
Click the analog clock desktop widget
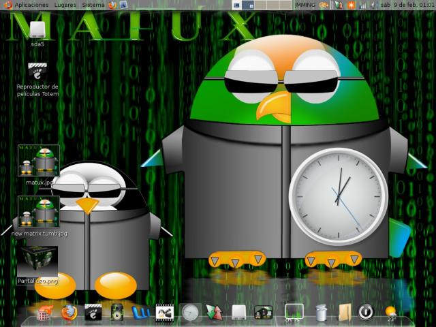point(339,196)
